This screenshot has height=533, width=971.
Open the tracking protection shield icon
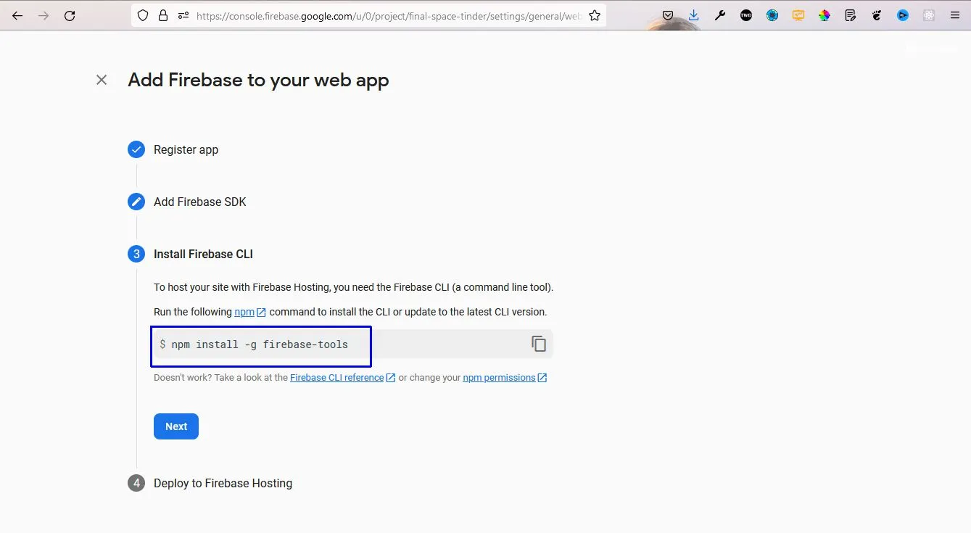coord(143,15)
